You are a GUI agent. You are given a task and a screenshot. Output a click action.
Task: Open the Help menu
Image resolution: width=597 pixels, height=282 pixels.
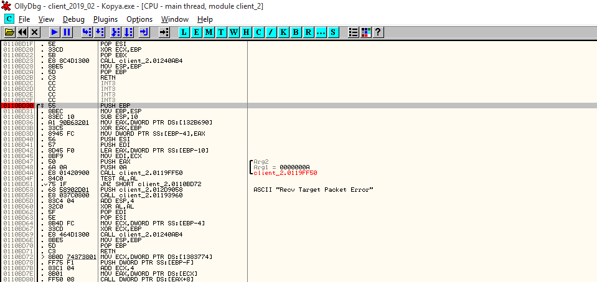point(205,19)
